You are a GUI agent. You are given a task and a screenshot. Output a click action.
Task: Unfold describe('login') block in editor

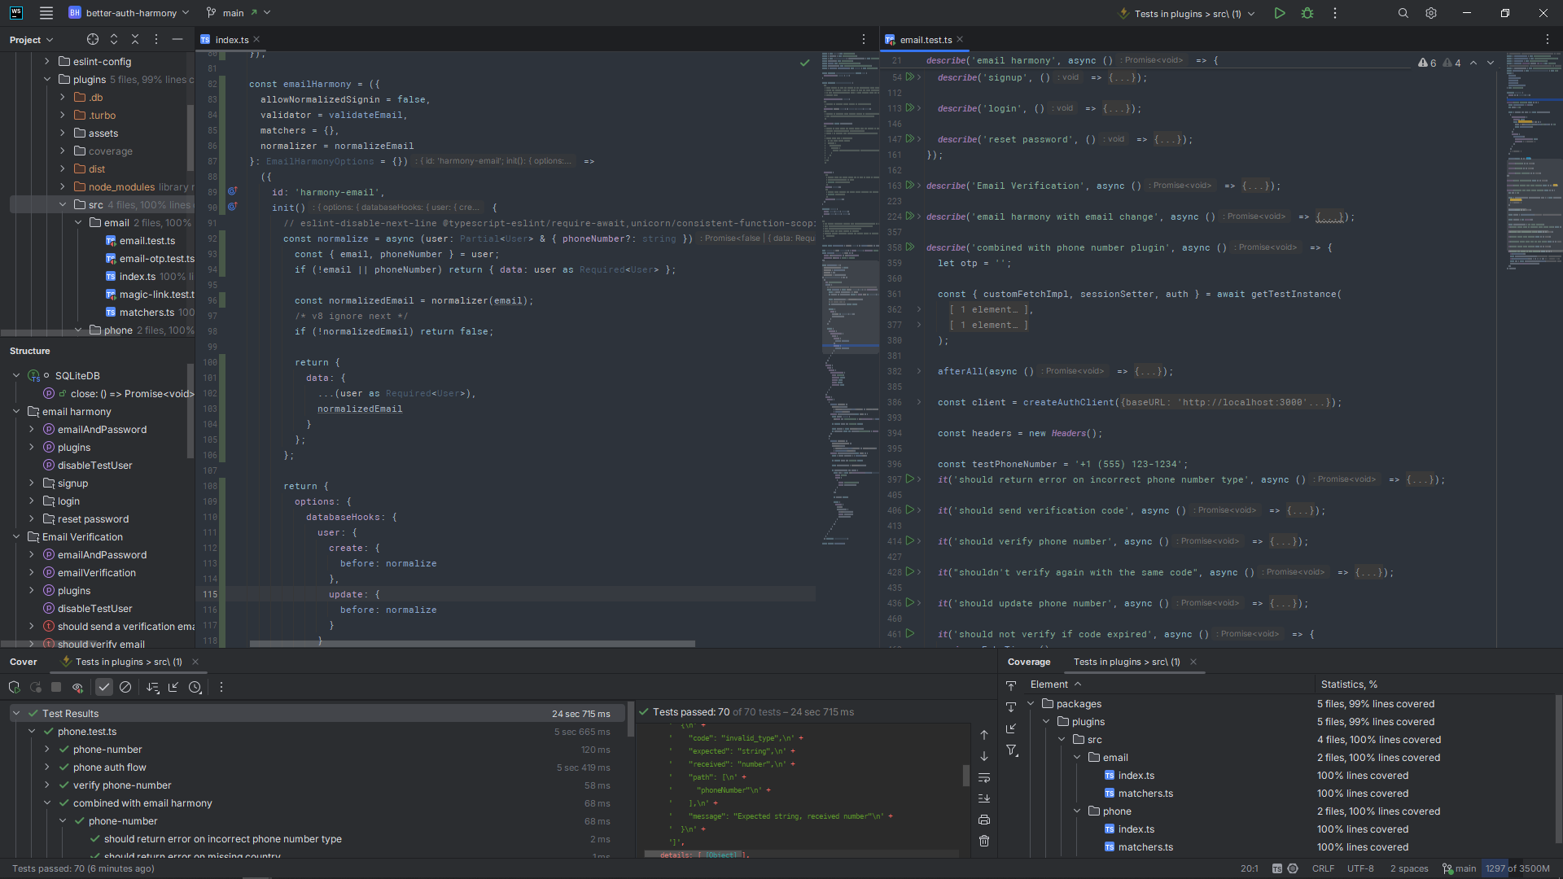919,108
